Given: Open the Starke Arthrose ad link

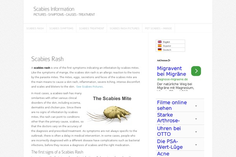Looking at the screenshot, I should [168, 118].
